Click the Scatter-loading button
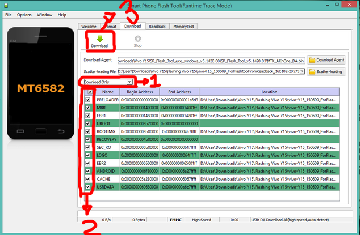The image size is (360, 235). coord(326,72)
